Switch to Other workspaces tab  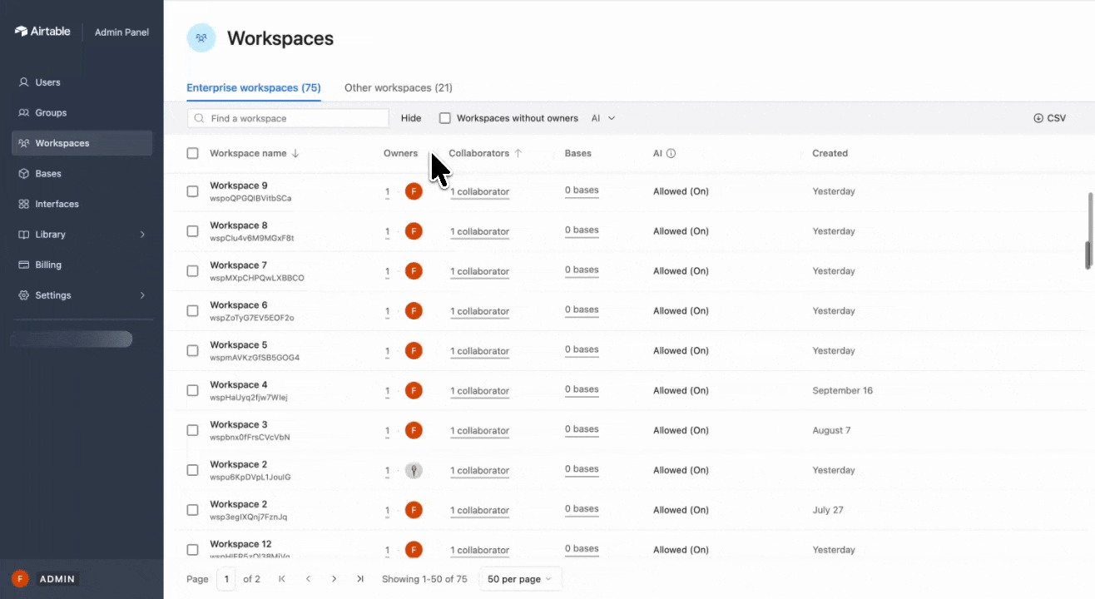pyautogui.click(x=399, y=87)
